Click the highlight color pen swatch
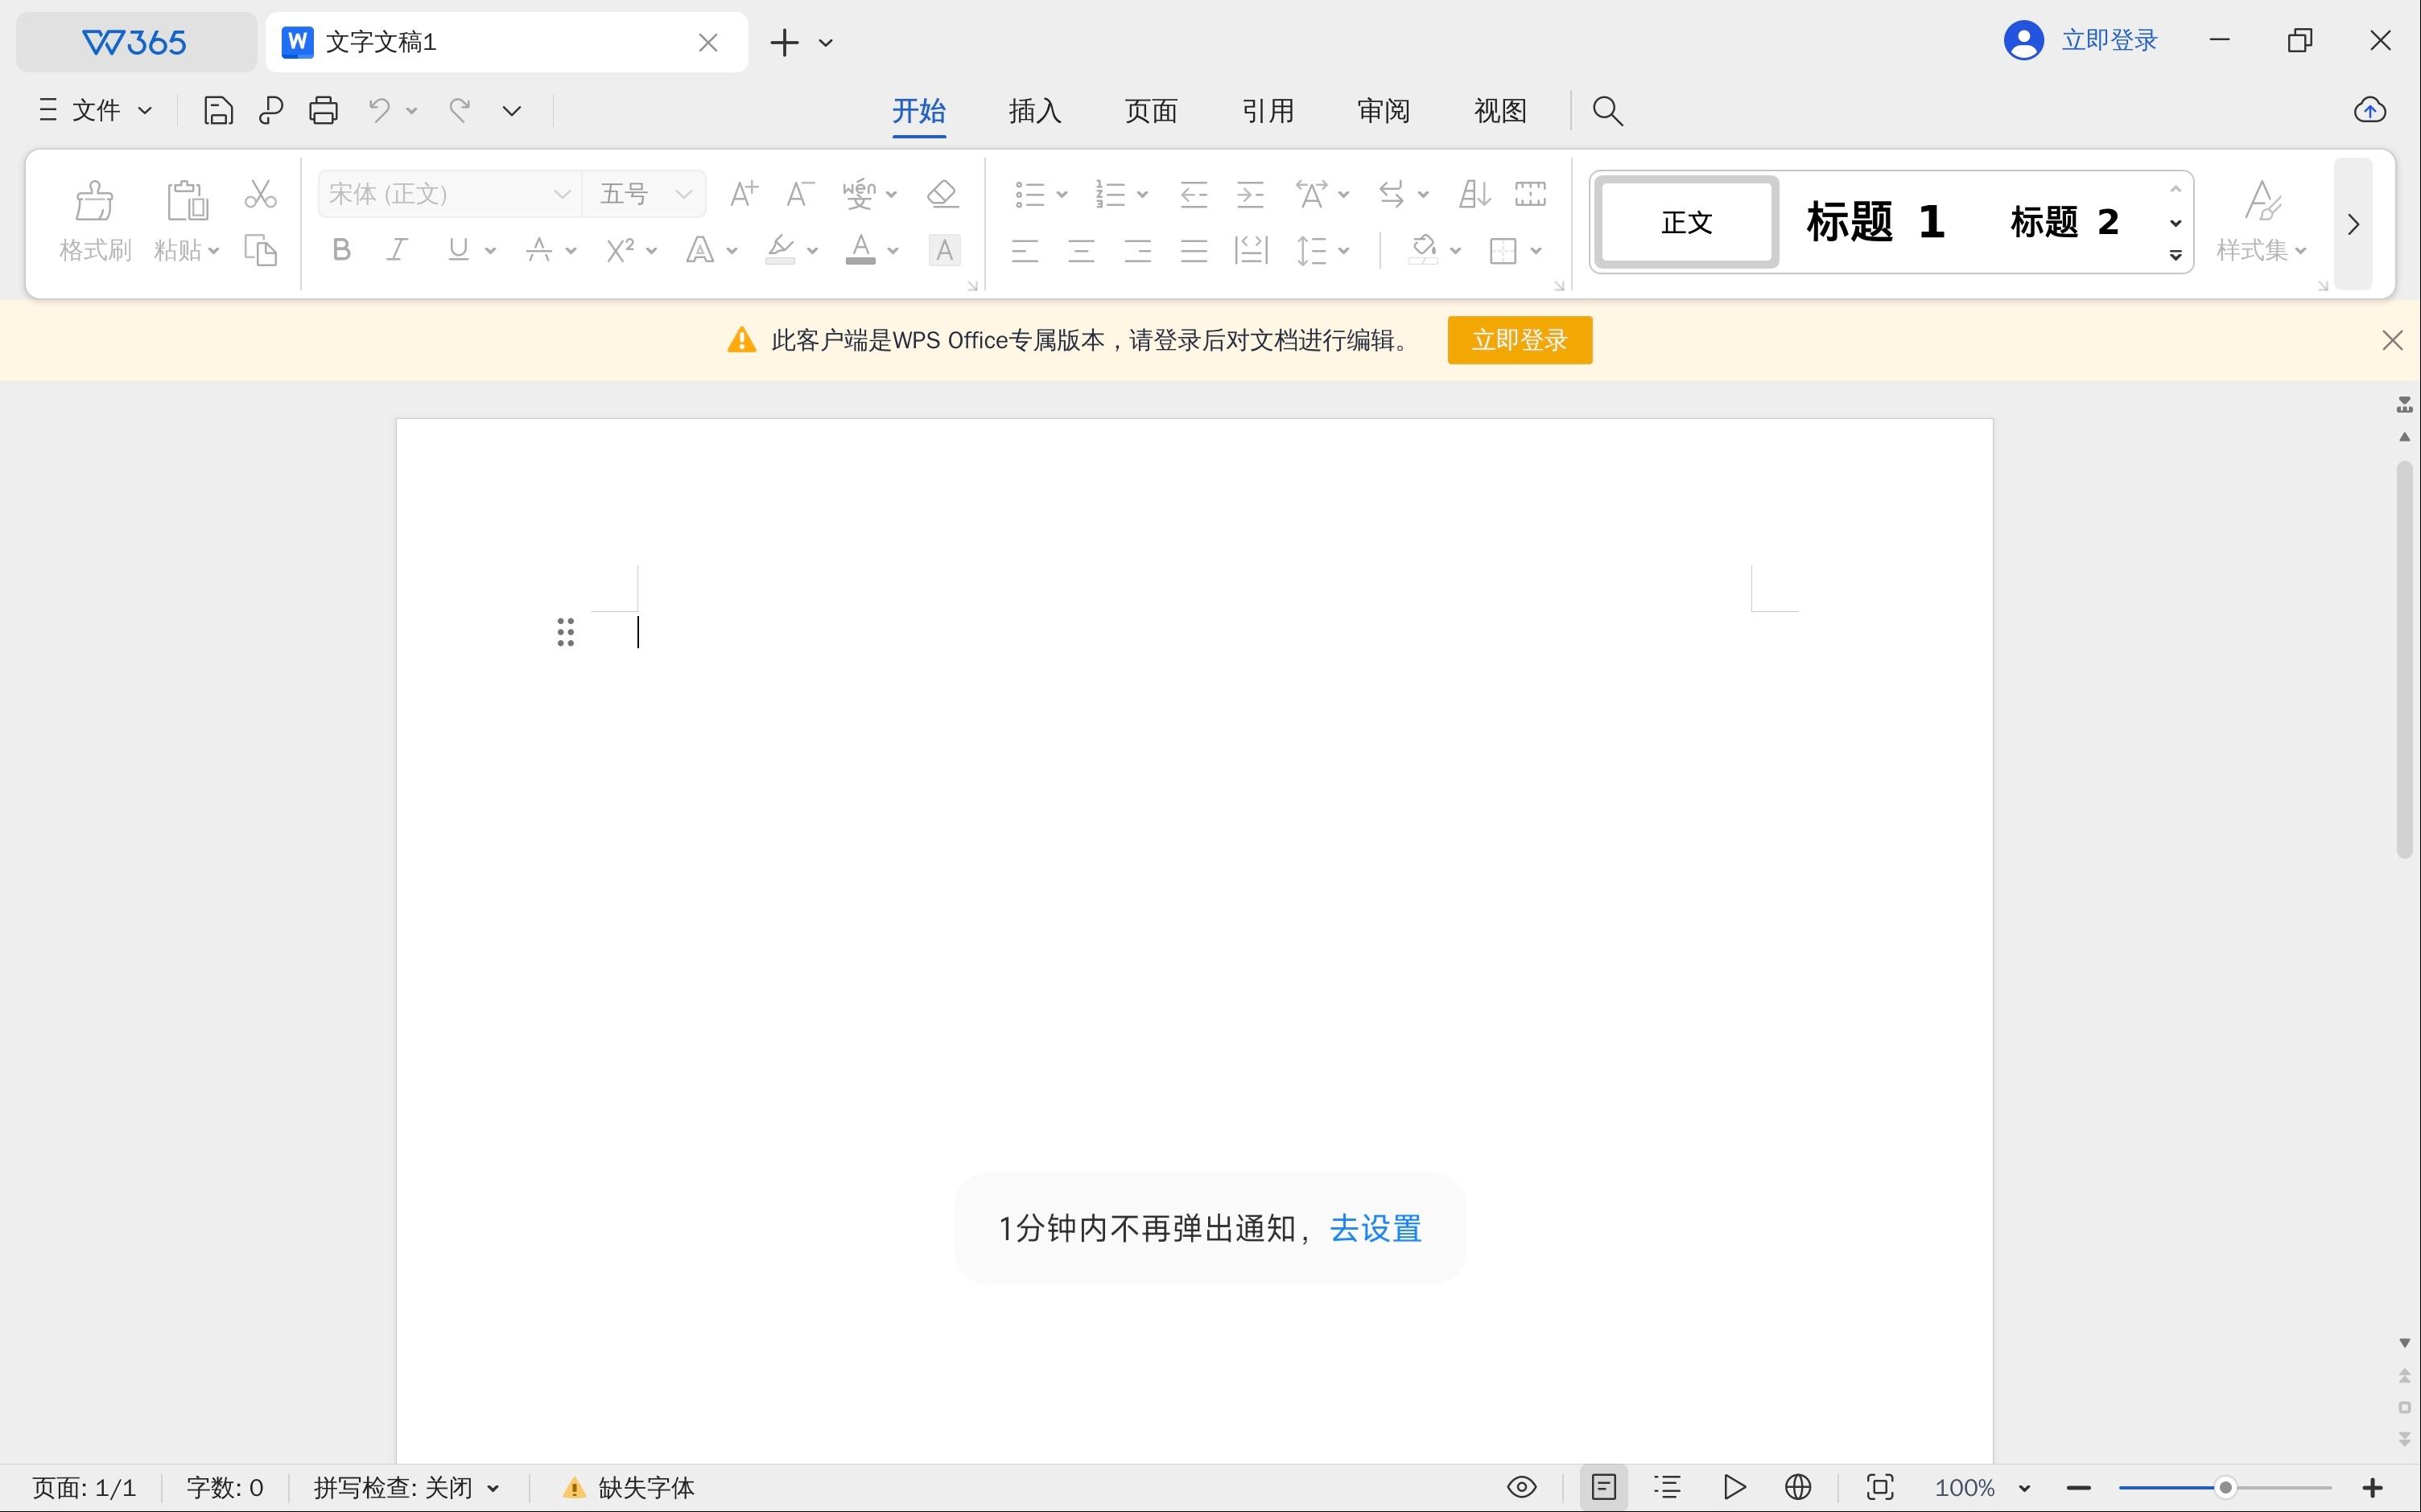The width and height of the screenshot is (2421, 1512). pos(781,250)
